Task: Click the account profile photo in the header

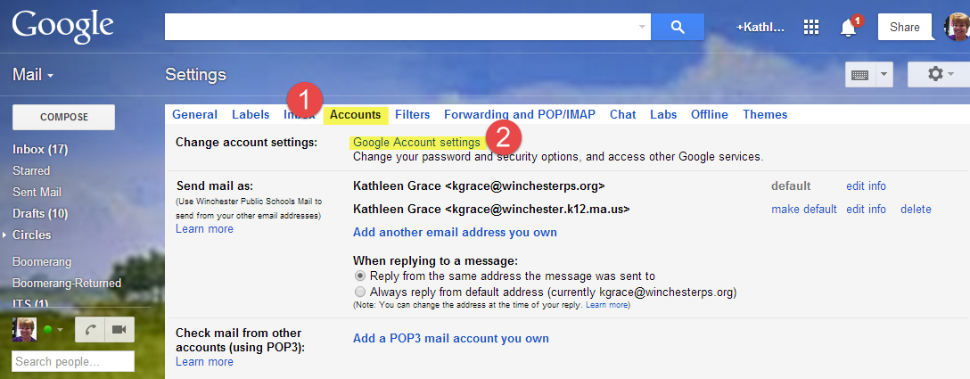Action: [957, 28]
